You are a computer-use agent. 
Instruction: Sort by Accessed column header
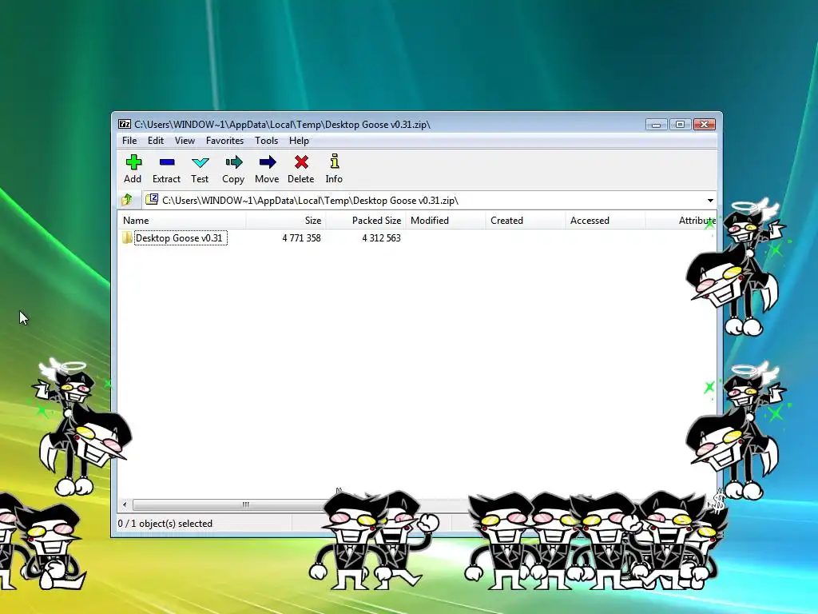[606, 221]
